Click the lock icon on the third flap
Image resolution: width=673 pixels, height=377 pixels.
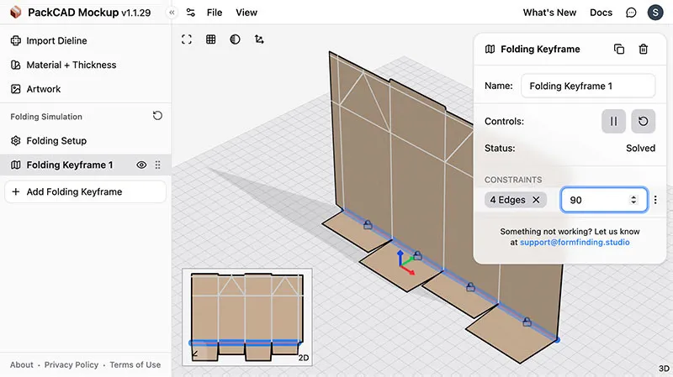pyautogui.click(x=470, y=286)
